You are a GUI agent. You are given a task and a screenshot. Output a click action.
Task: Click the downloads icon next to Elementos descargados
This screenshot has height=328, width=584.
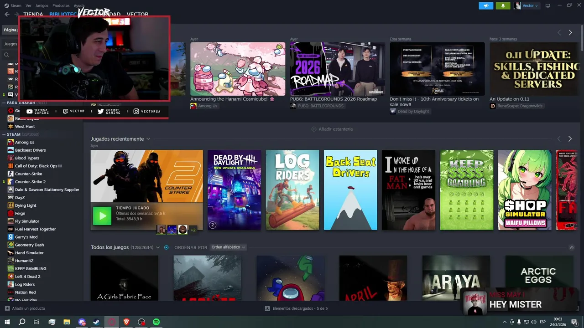(x=267, y=308)
